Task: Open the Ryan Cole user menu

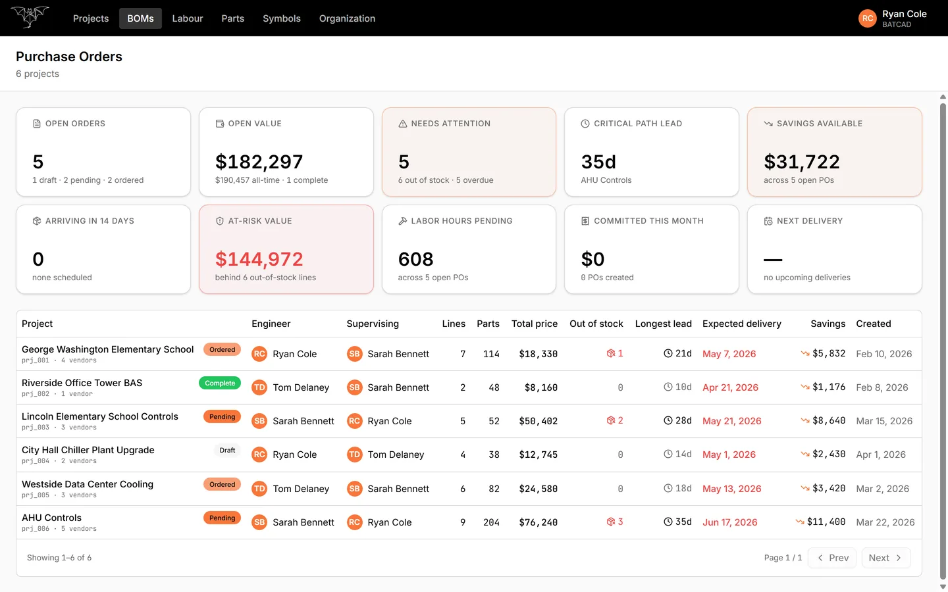Action: [893, 18]
